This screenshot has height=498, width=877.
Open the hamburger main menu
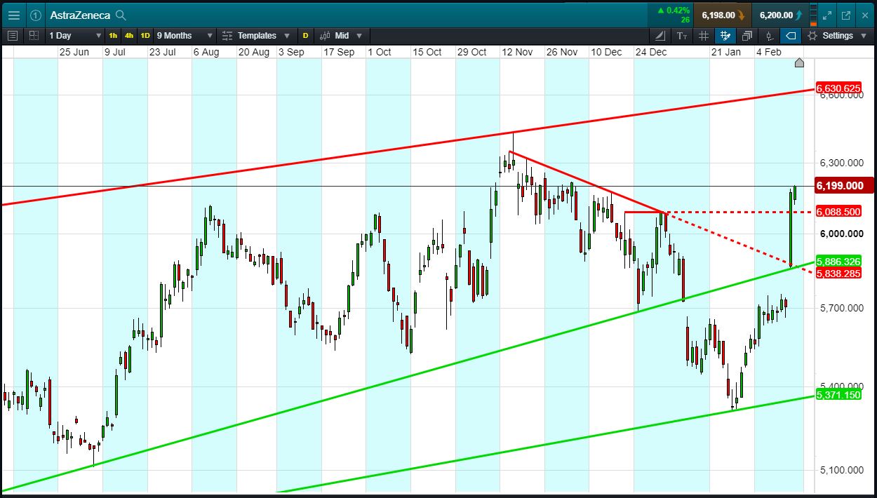click(13, 15)
